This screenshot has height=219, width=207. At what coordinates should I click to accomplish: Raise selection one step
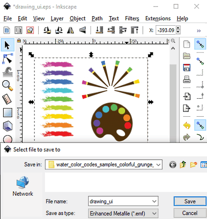[x=123, y=30]
